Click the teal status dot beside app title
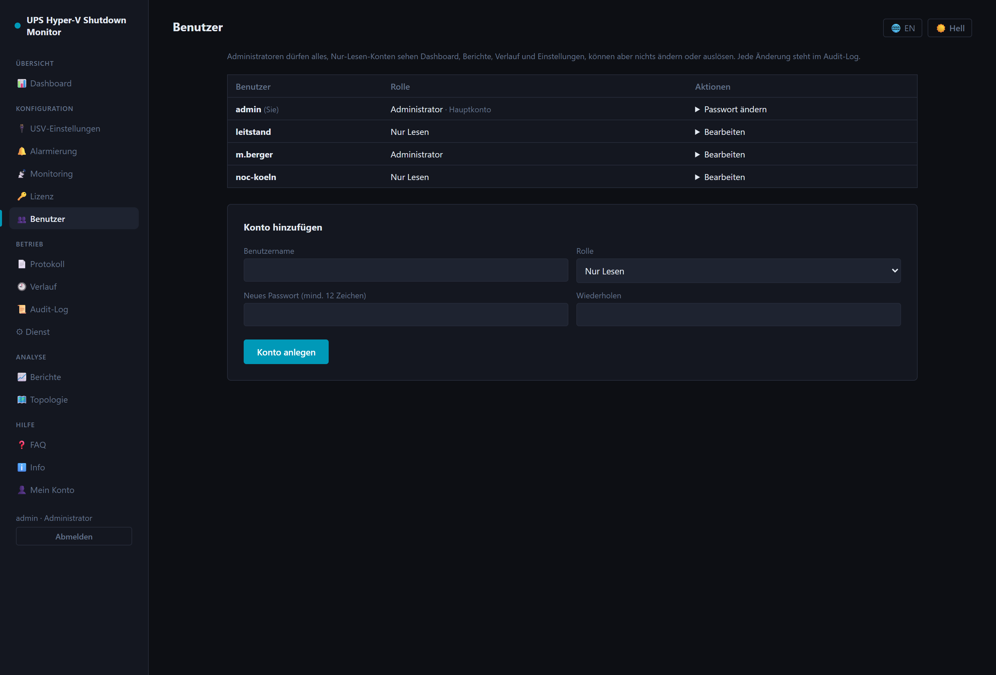 [x=18, y=26]
